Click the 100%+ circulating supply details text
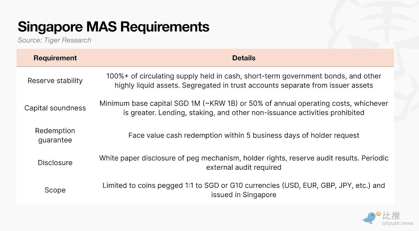Screen dimensions: 419x231 coord(244,76)
